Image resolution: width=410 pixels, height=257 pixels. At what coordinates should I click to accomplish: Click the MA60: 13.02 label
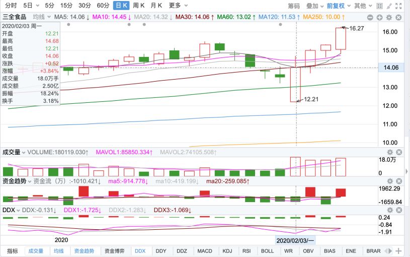236,17
